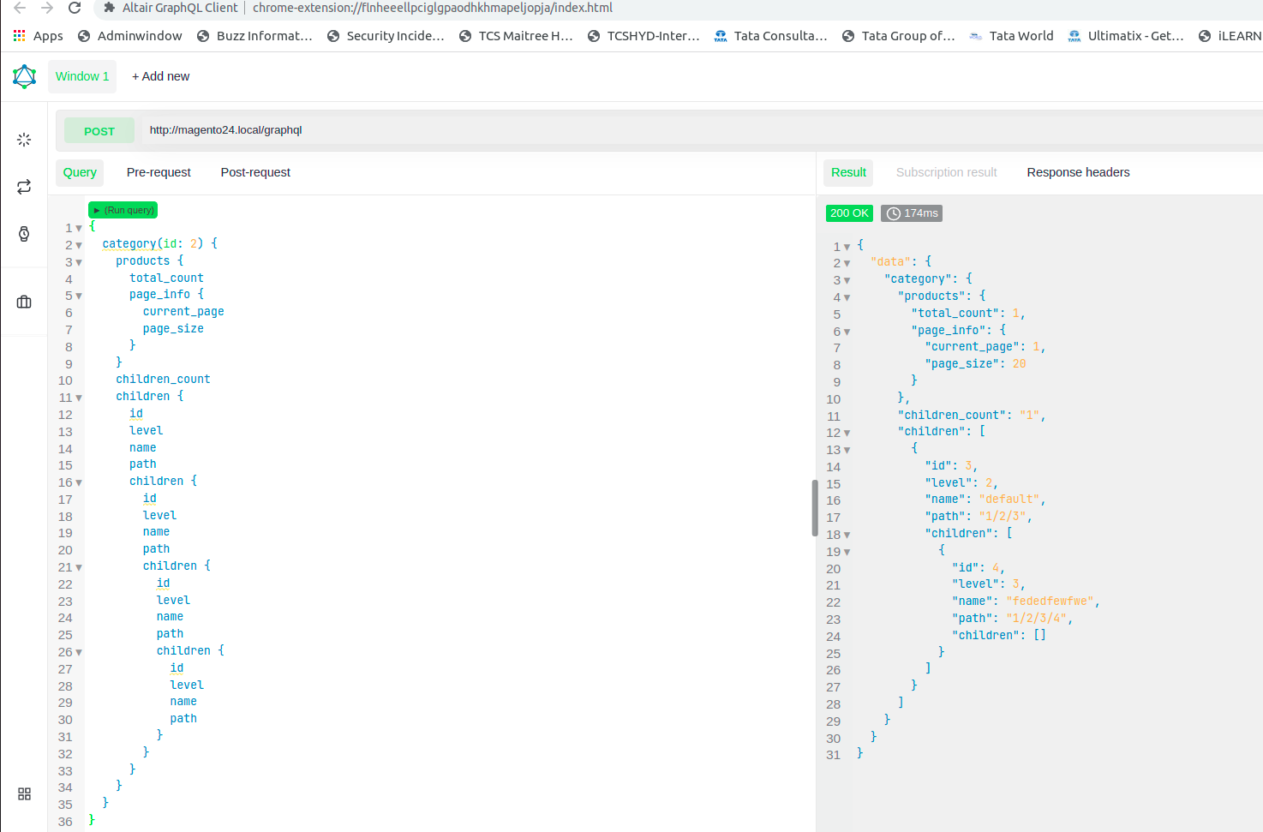Image resolution: width=1263 pixels, height=832 pixels.
Task: Click the query editor scrollbar handle
Action: tap(815, 508)
